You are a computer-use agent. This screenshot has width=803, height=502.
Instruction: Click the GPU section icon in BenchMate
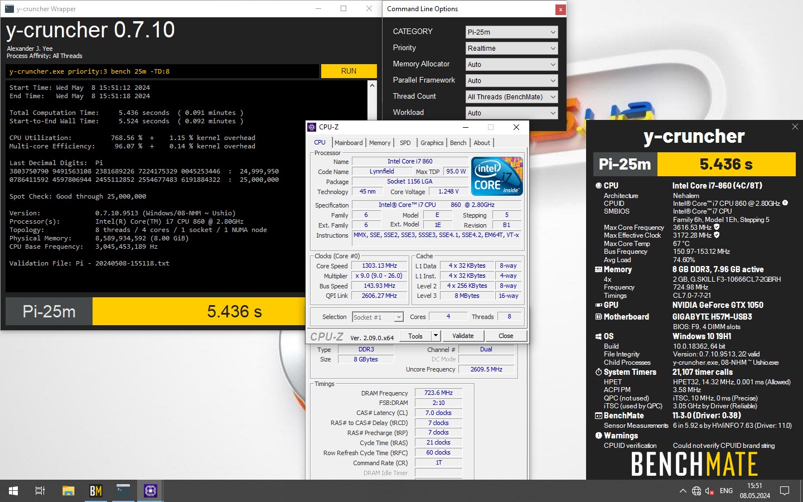[598, 305]
